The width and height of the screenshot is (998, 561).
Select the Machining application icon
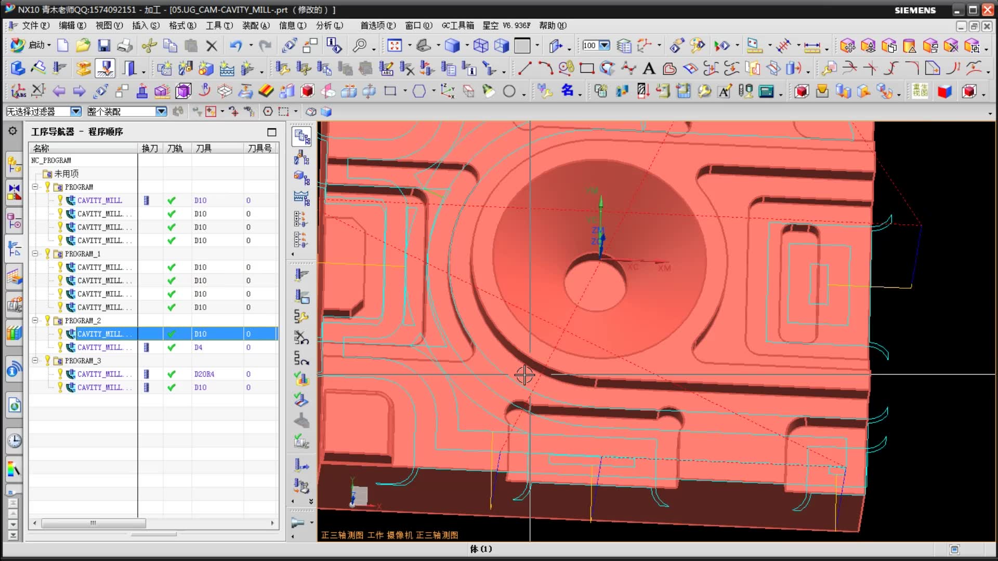click(106, 68)
